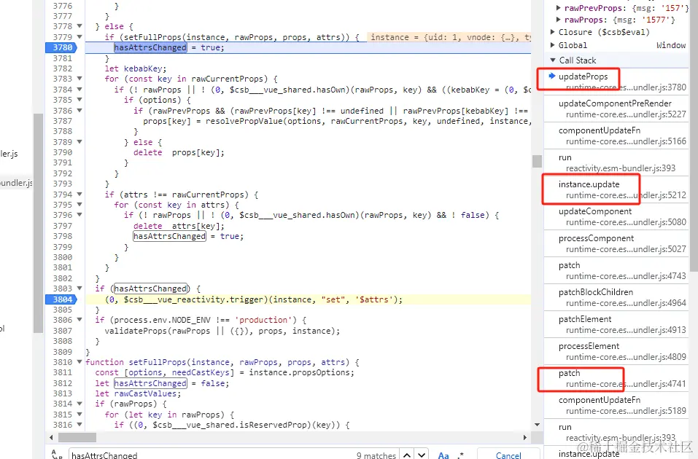698x459 pixels.
Task: Select updateComponentPreRender call stack frame
Action: (616, 109)
